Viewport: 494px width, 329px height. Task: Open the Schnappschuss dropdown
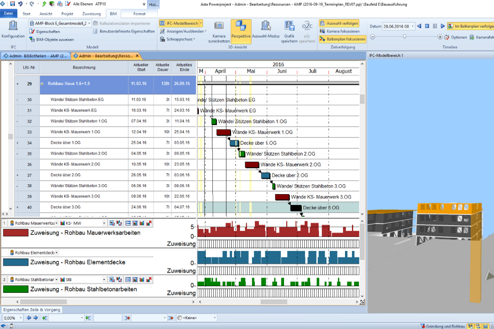177,39
